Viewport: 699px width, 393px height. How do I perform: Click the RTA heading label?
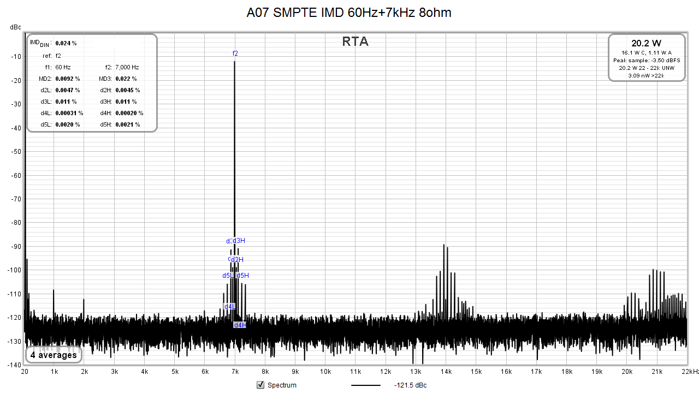tap(356, 41)
